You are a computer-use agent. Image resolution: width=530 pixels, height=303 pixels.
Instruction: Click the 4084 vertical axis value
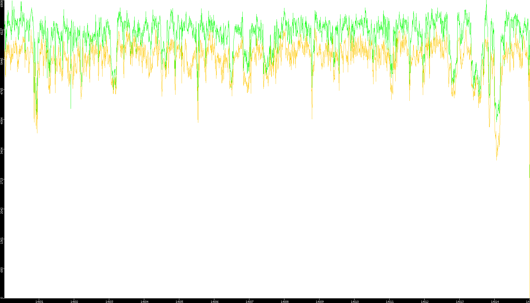[x=2, y=120]
